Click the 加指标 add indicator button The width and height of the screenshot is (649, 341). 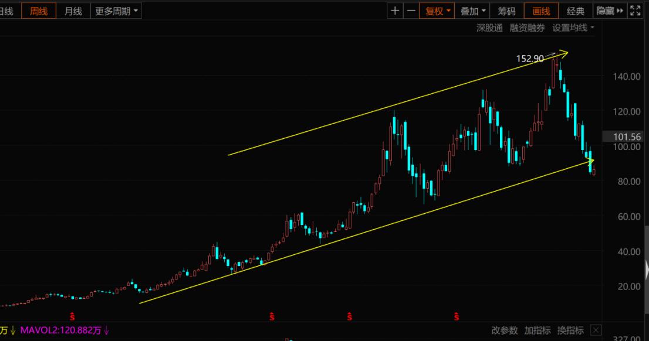(x=538, y=330)
